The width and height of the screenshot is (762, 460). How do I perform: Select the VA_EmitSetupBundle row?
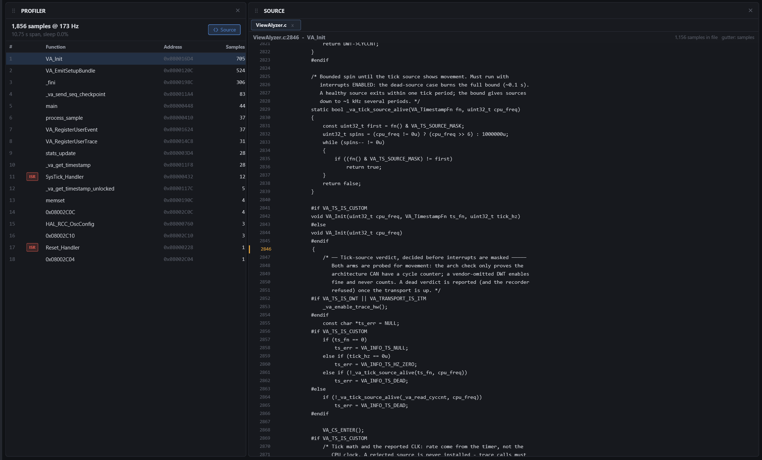[x=126, y=70]
